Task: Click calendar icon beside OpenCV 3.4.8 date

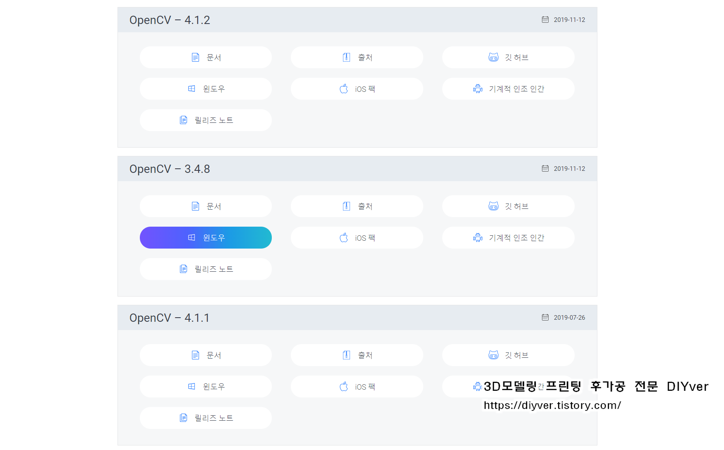Action: 545,168
